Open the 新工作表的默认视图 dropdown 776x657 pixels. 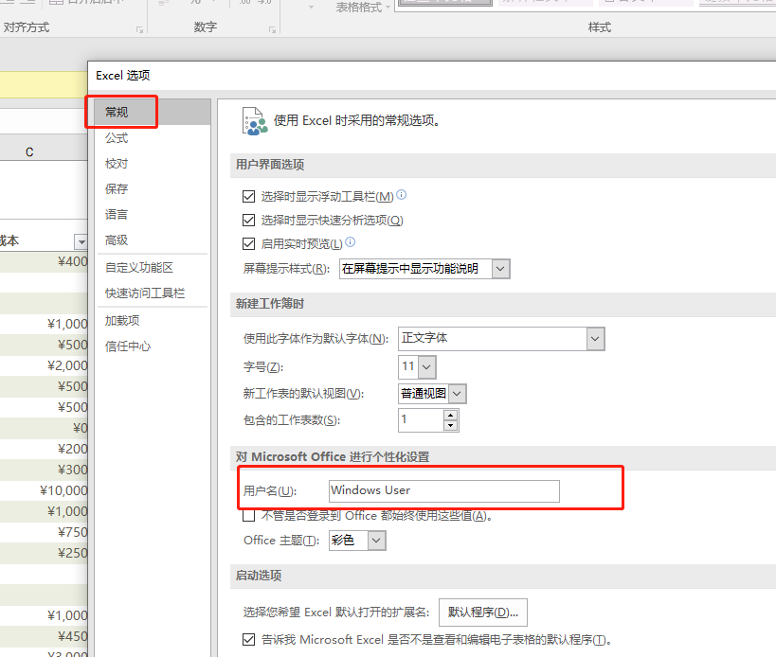(458, 394)
